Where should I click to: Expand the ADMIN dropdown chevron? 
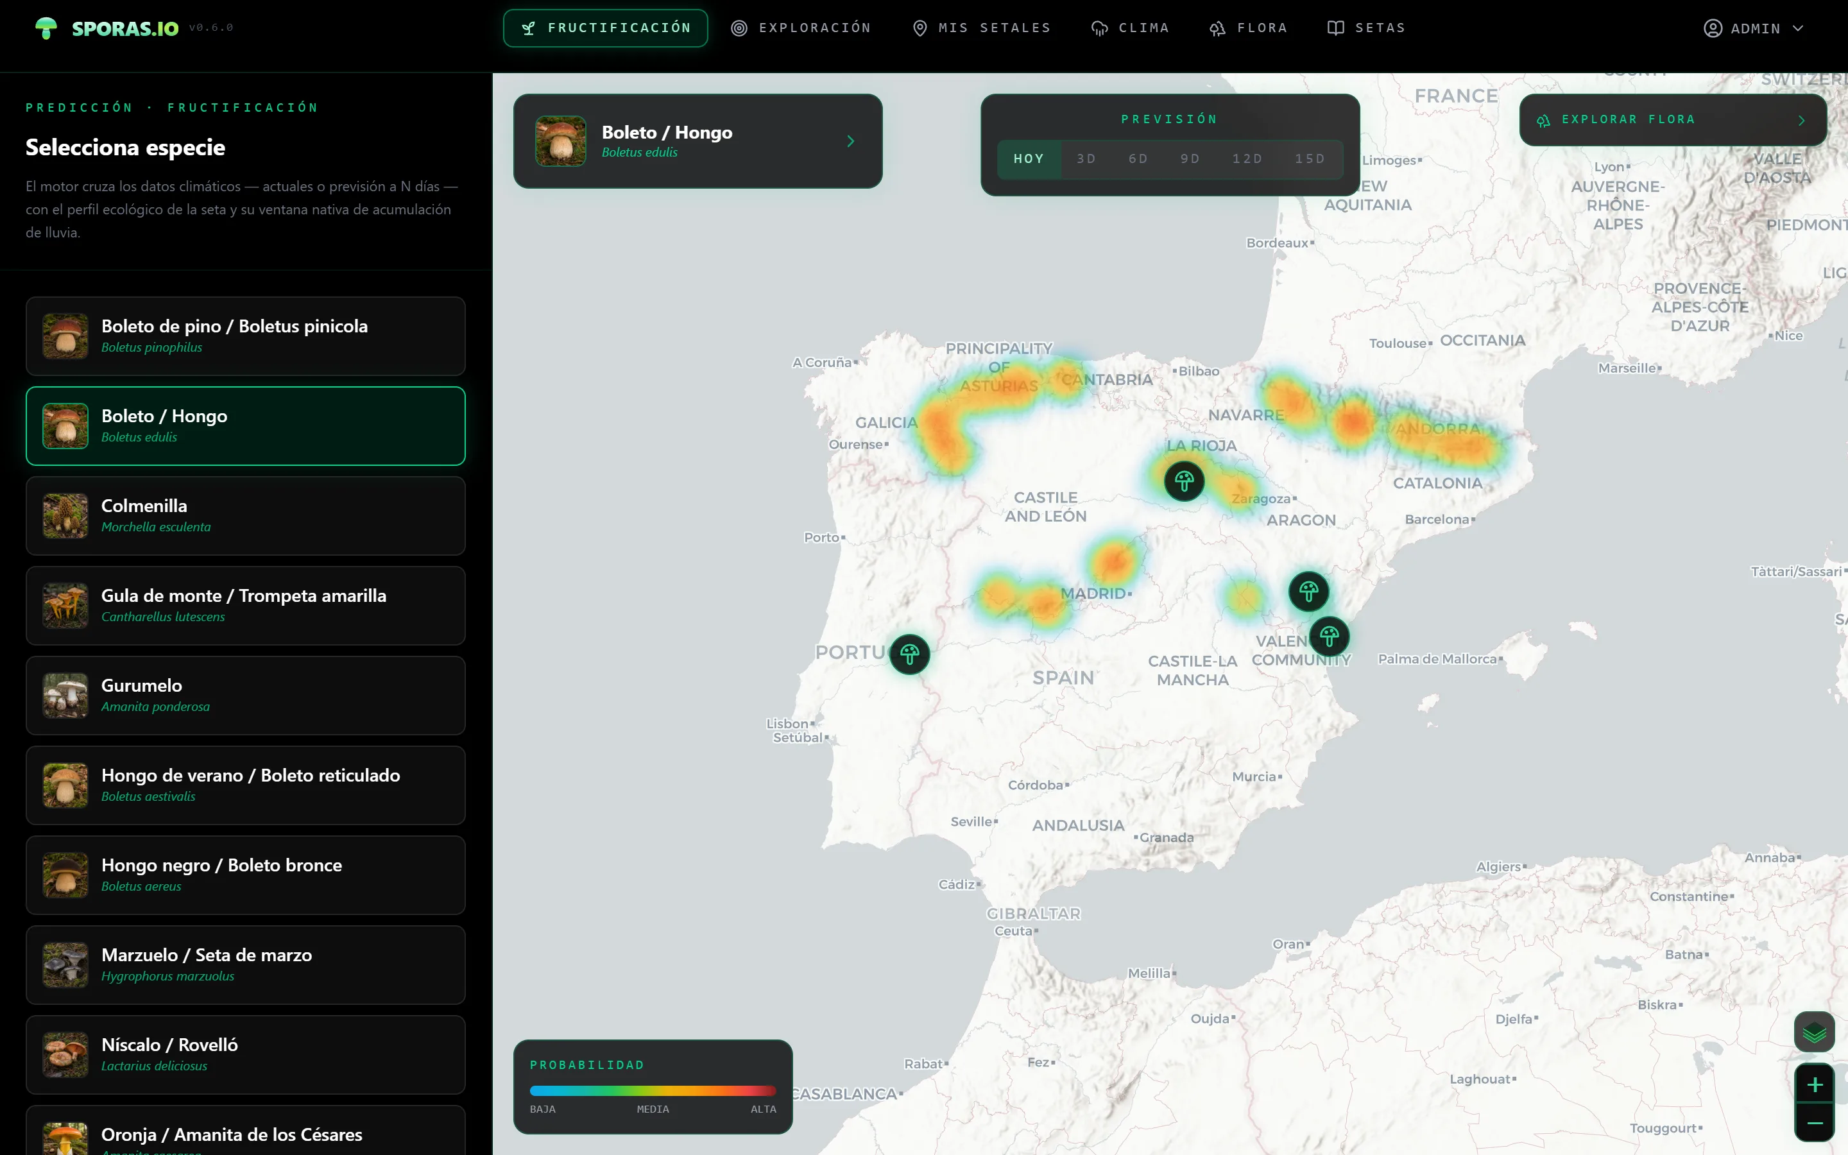coord(1797,28)
